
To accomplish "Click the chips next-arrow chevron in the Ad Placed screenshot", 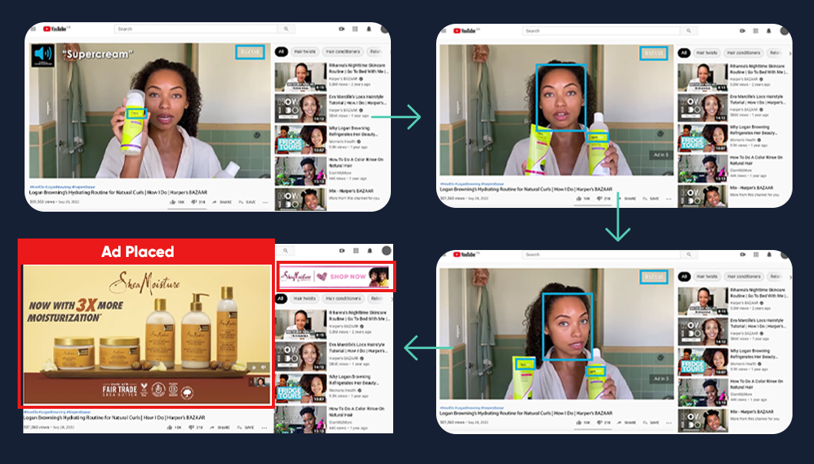I will [391, 298].
